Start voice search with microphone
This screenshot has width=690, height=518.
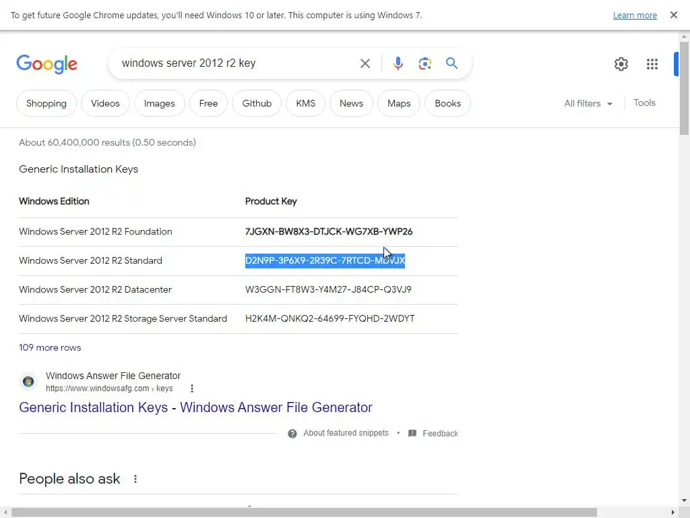click(398, 63)
